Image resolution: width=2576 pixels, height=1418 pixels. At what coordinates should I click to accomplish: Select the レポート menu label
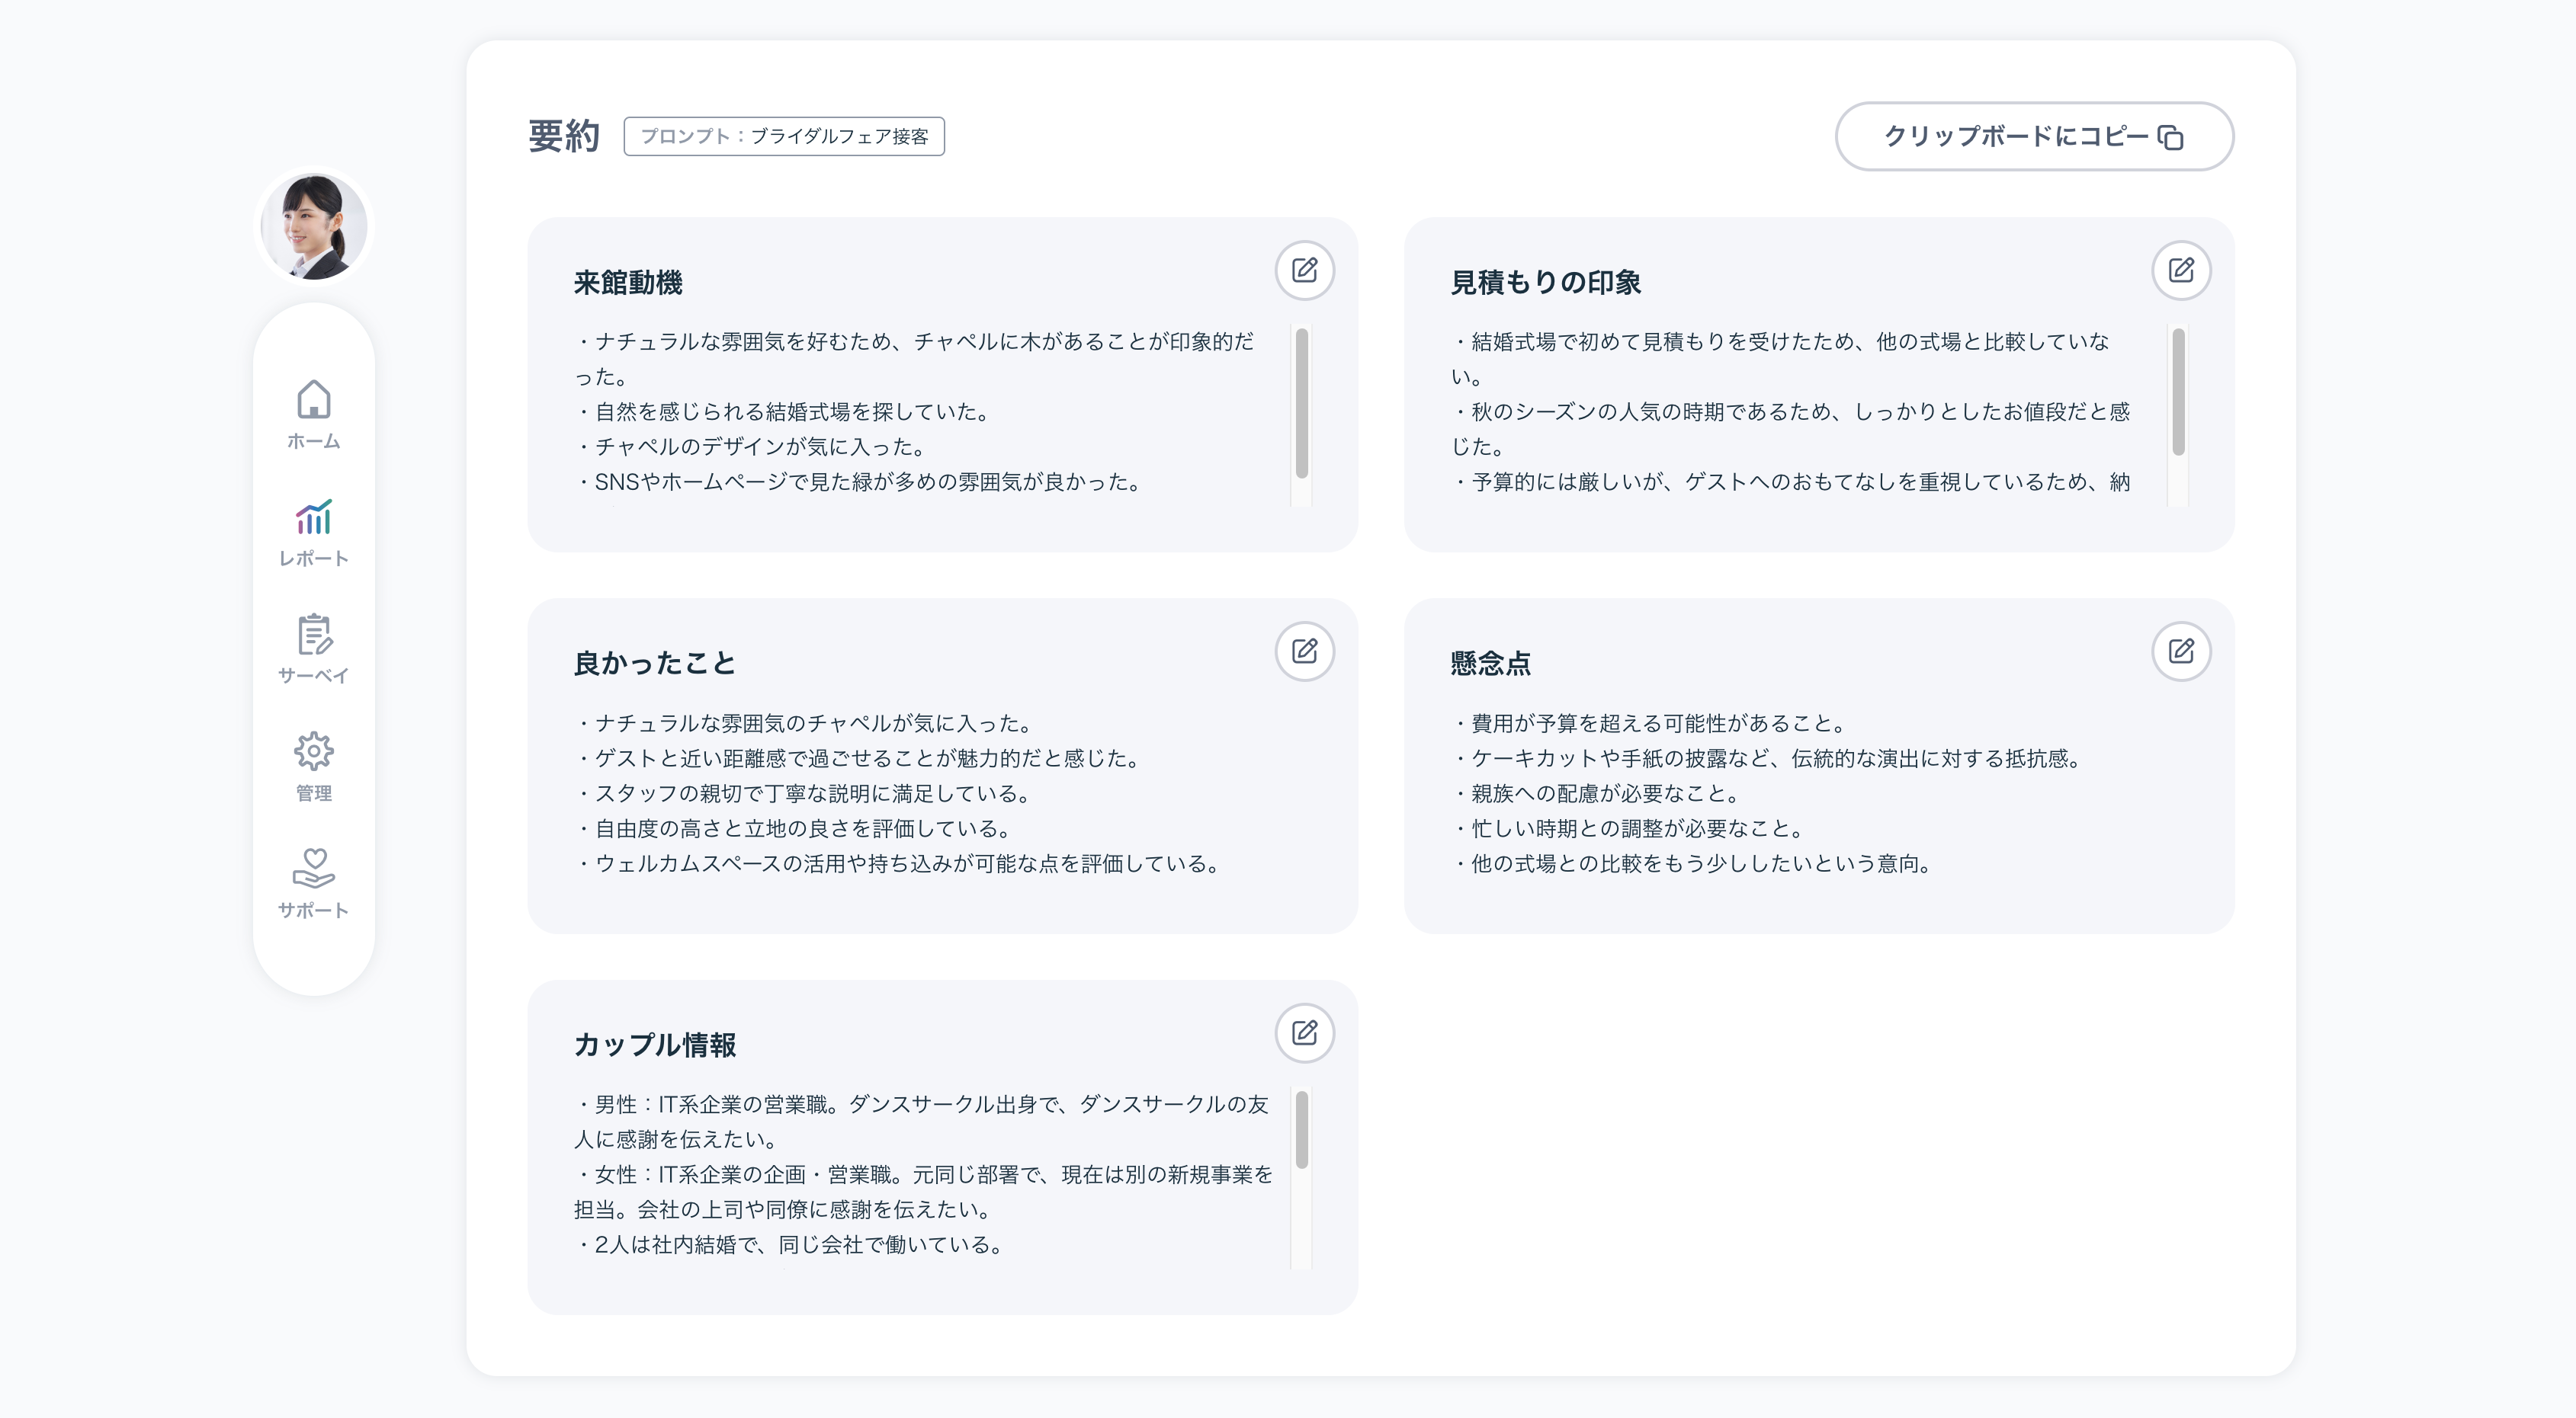click(313, 559)
